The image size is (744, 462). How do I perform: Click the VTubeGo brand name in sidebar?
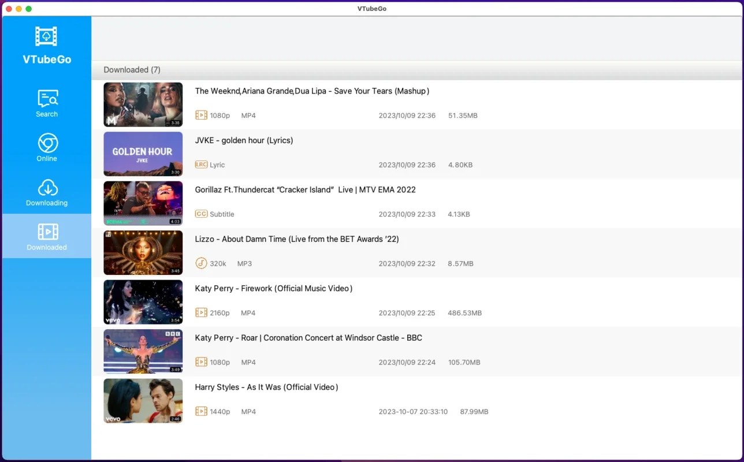(47, 59)
